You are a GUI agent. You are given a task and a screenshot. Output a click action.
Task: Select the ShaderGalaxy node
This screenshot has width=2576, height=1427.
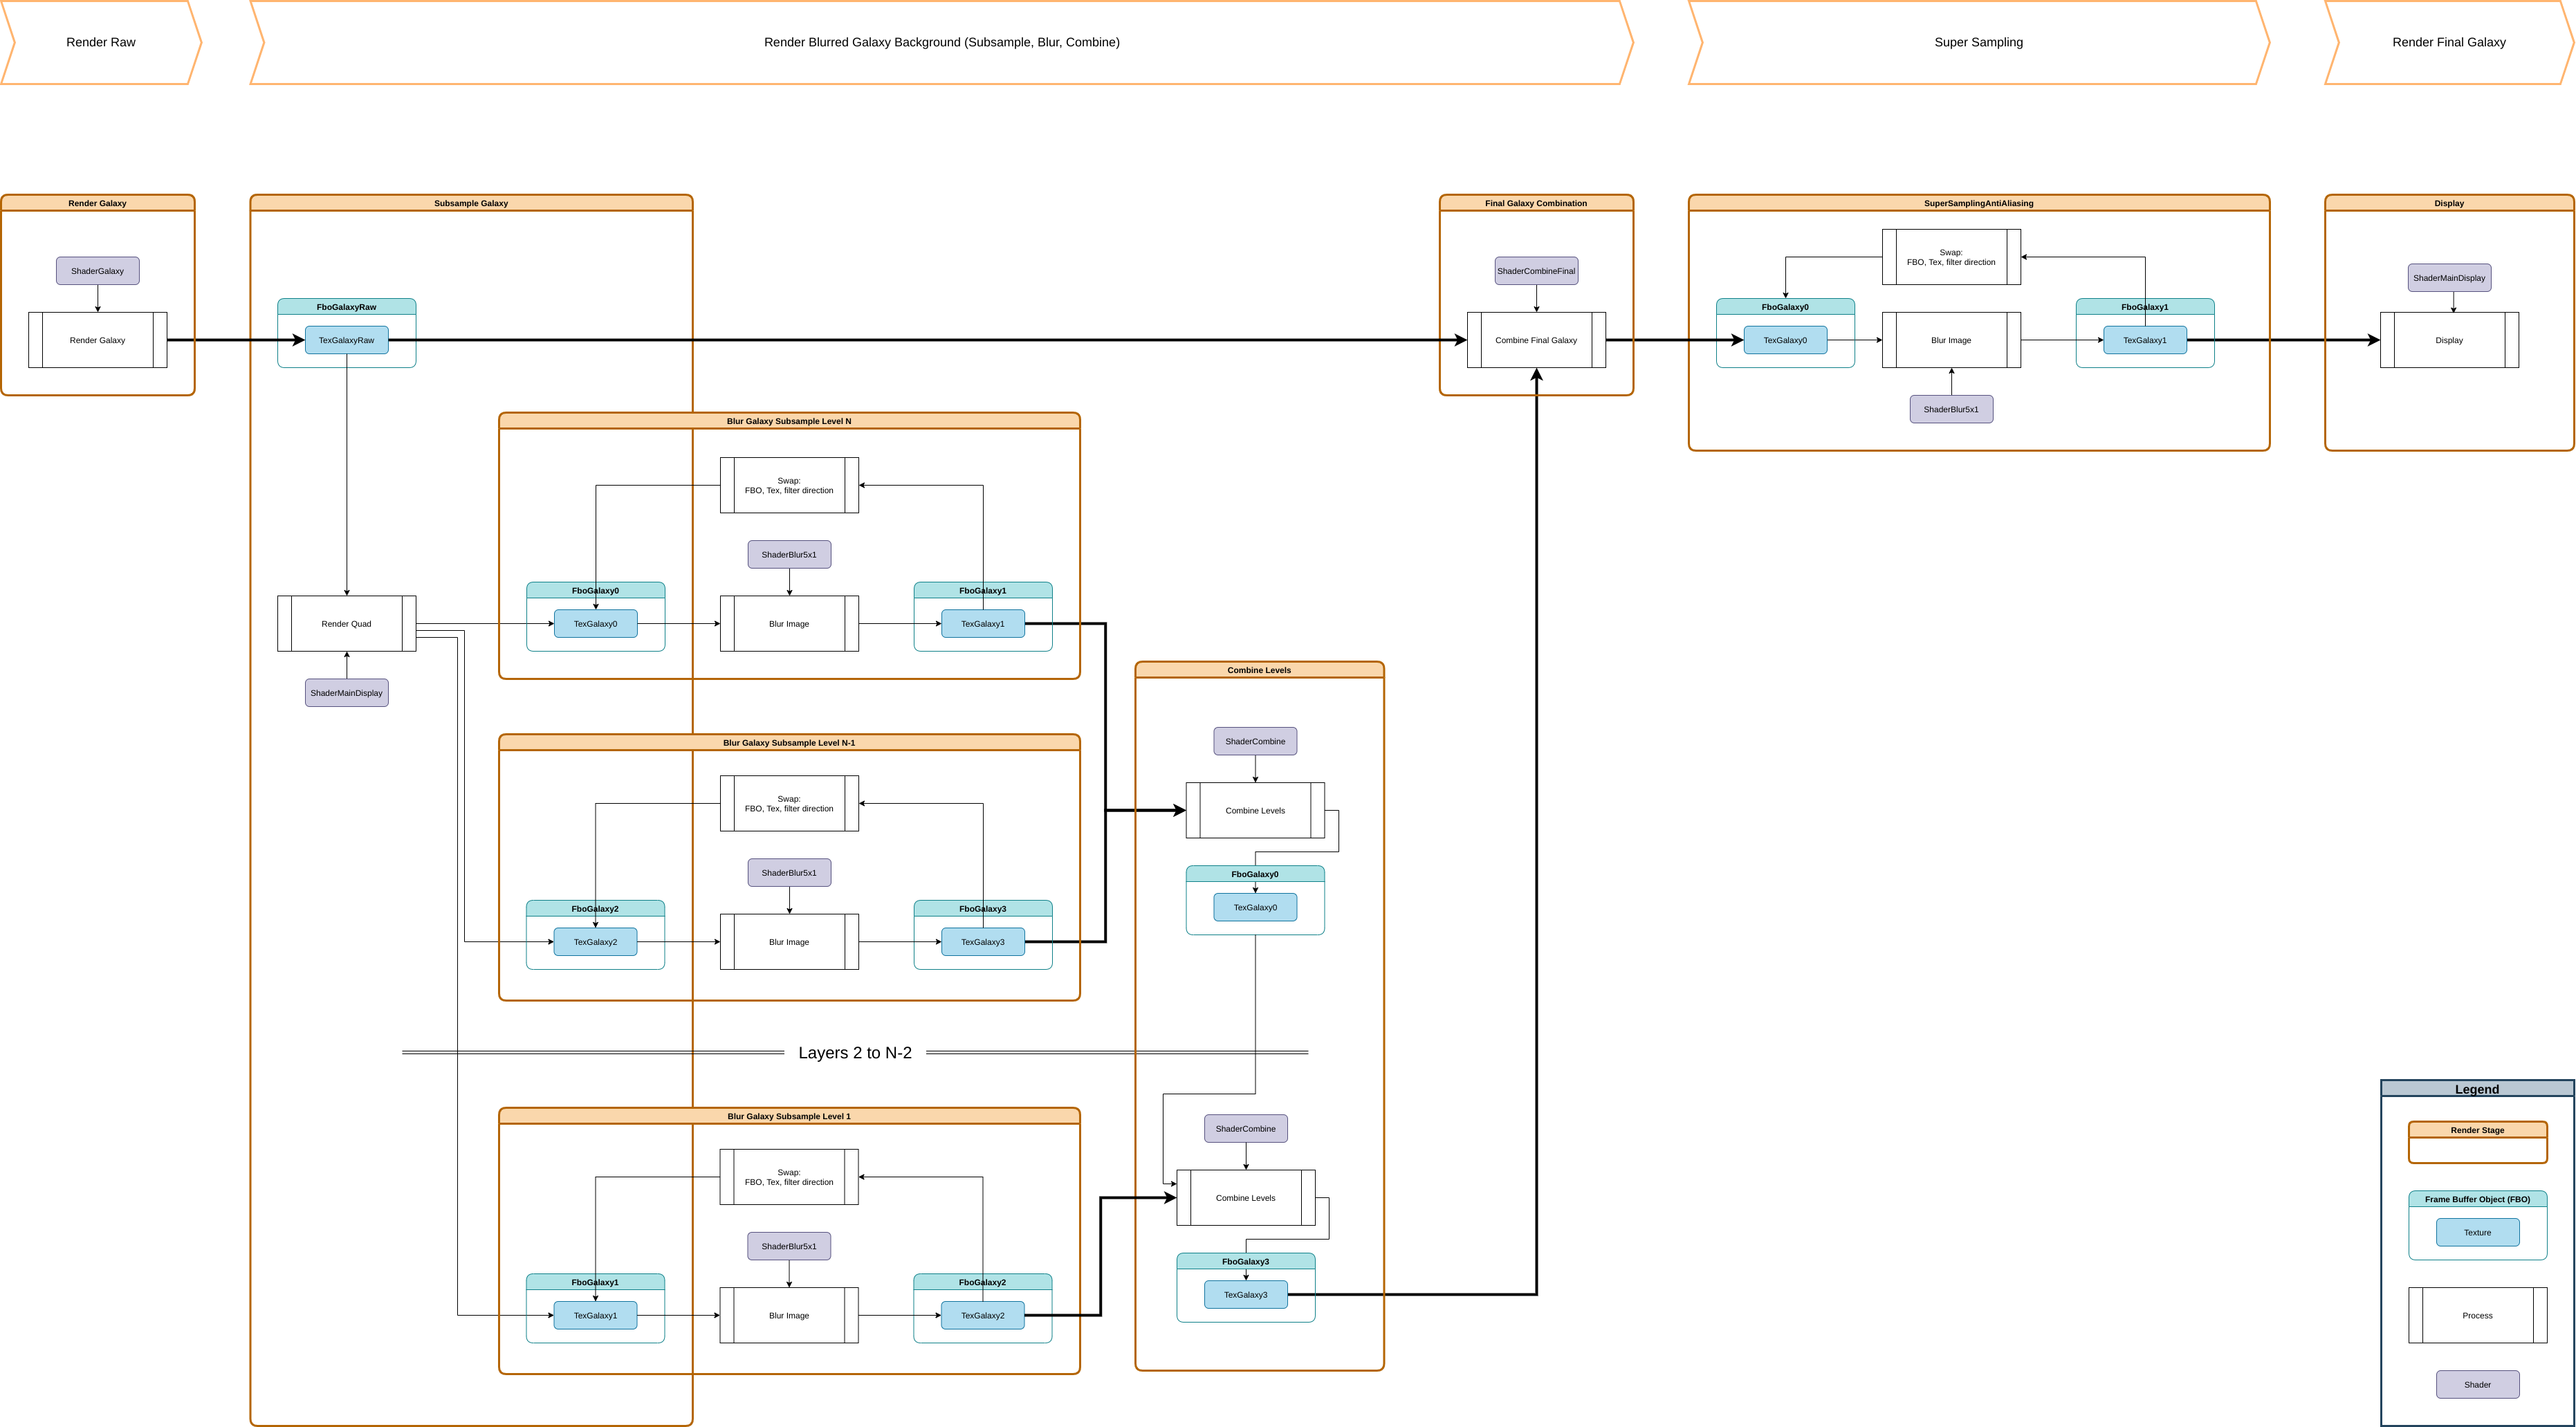click(97, 271)
